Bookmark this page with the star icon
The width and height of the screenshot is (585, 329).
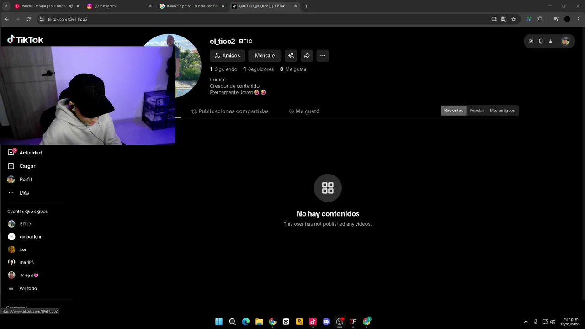coord(514,19)
